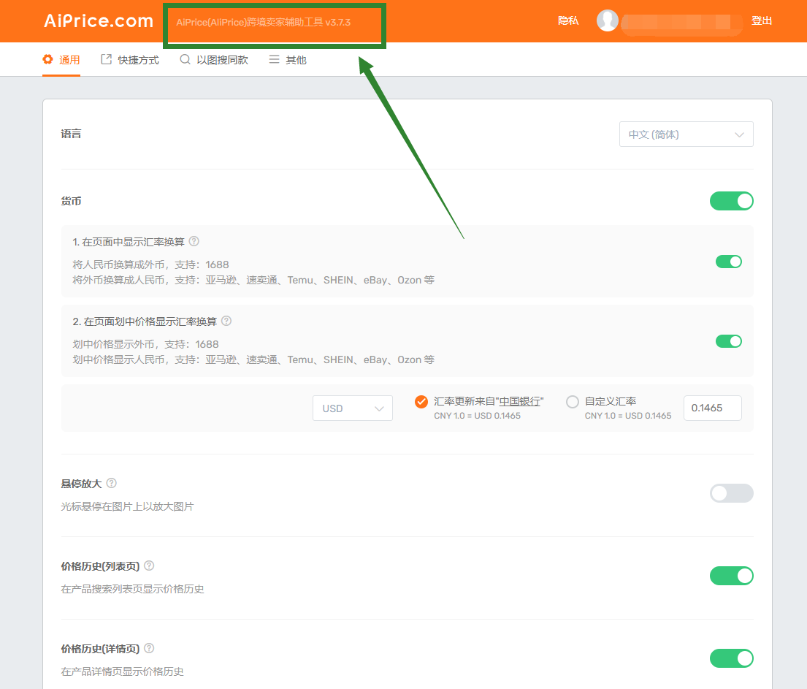Image resolution: width=807 pixels, height=689 pixels.
Task: Open the 隐私 privacy link
Action: coord(568,20)
